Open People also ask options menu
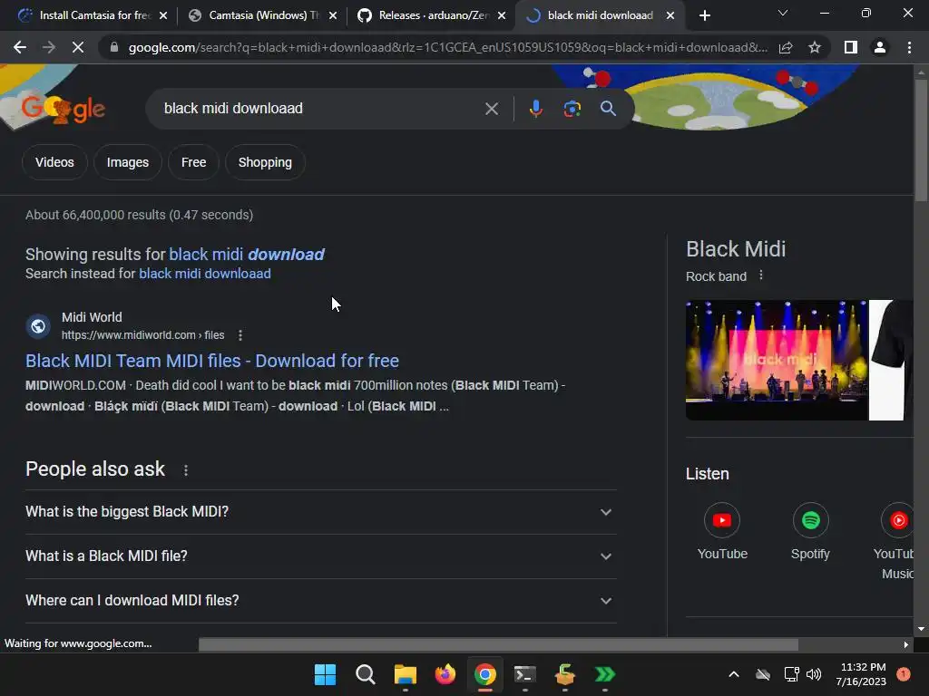Viewport: 929px width, 696px height. (185, 470)
